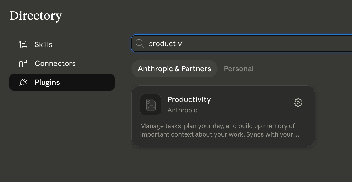The image size is (352, 182).
Task: Open the Skills section label
Action: click(44, 44)
